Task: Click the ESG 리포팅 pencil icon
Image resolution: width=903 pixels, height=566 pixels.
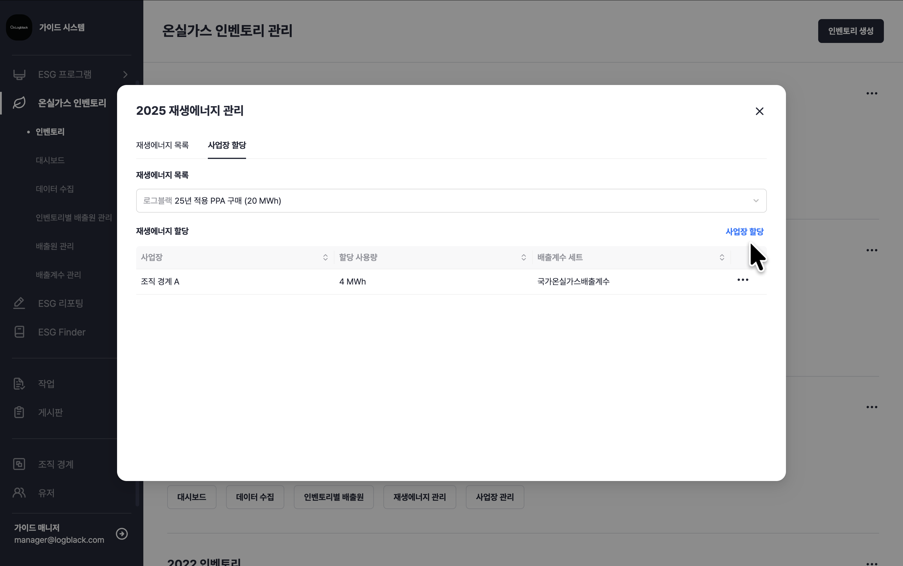Action: pyautogui.click(x=19, y=303)
